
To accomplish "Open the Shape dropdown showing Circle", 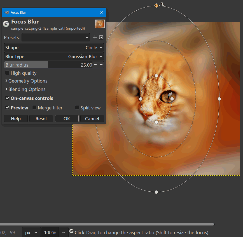I will tap(54, 48).
